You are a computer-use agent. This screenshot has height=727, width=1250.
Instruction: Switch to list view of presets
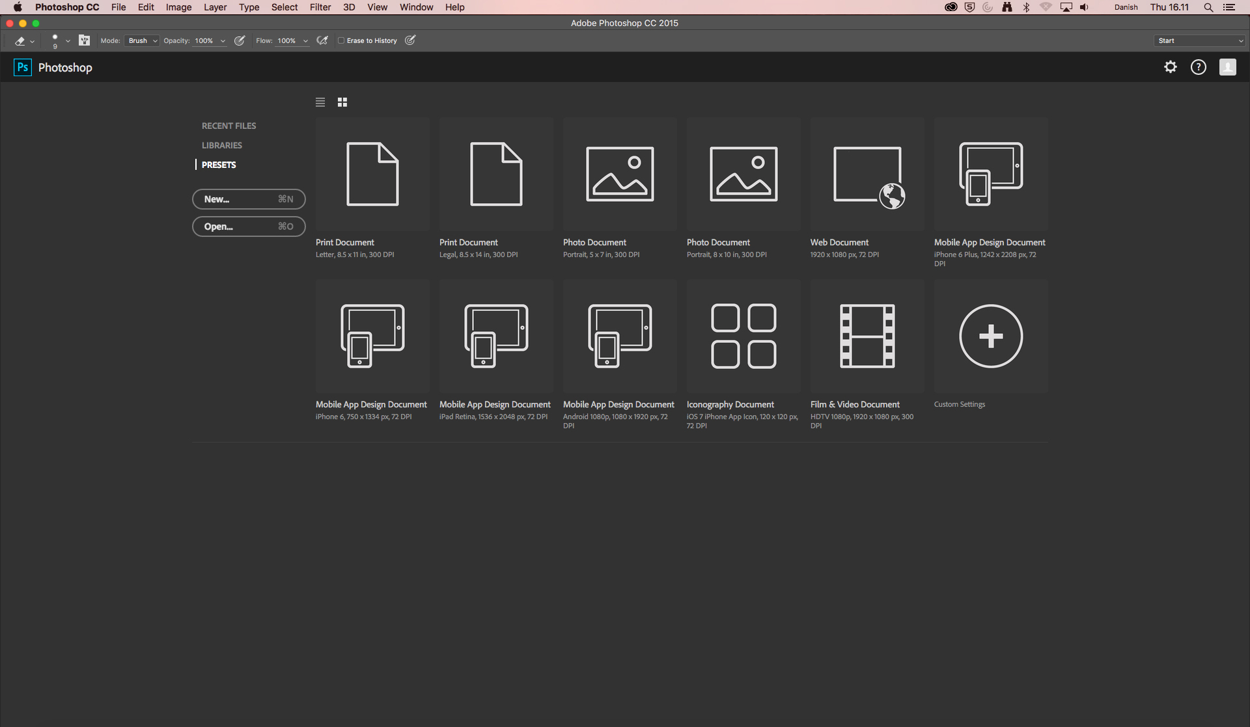tap(320, 102)
